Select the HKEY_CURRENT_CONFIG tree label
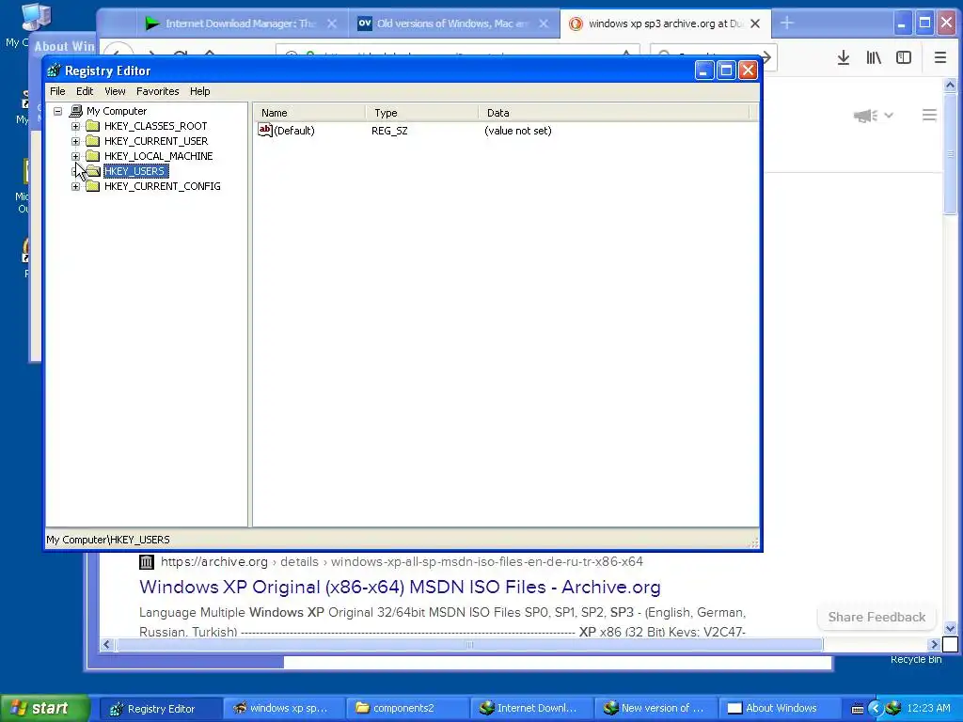The height and width of the screenshot is (722, 963). click(162, 186)
